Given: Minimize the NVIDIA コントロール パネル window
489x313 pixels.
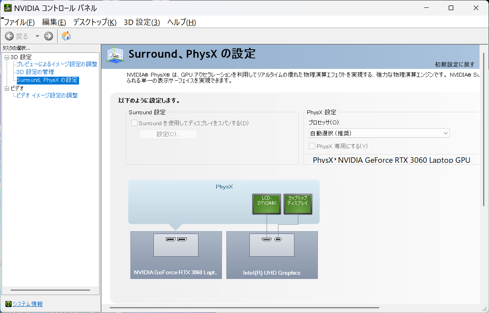Looking at the screenshot, I should 426,8.
